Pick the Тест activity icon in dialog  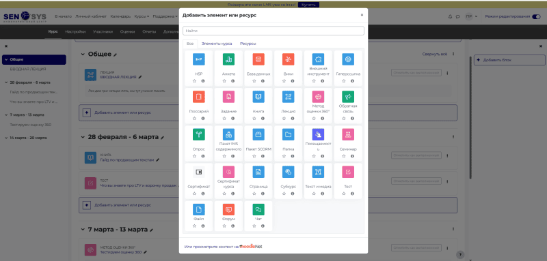point(348,172)
